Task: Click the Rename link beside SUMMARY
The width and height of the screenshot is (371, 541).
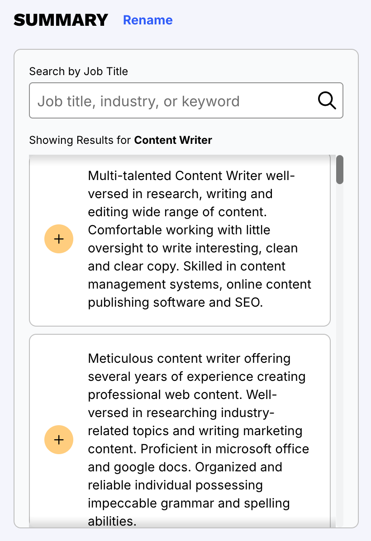Action: click(x=147, y=20)
